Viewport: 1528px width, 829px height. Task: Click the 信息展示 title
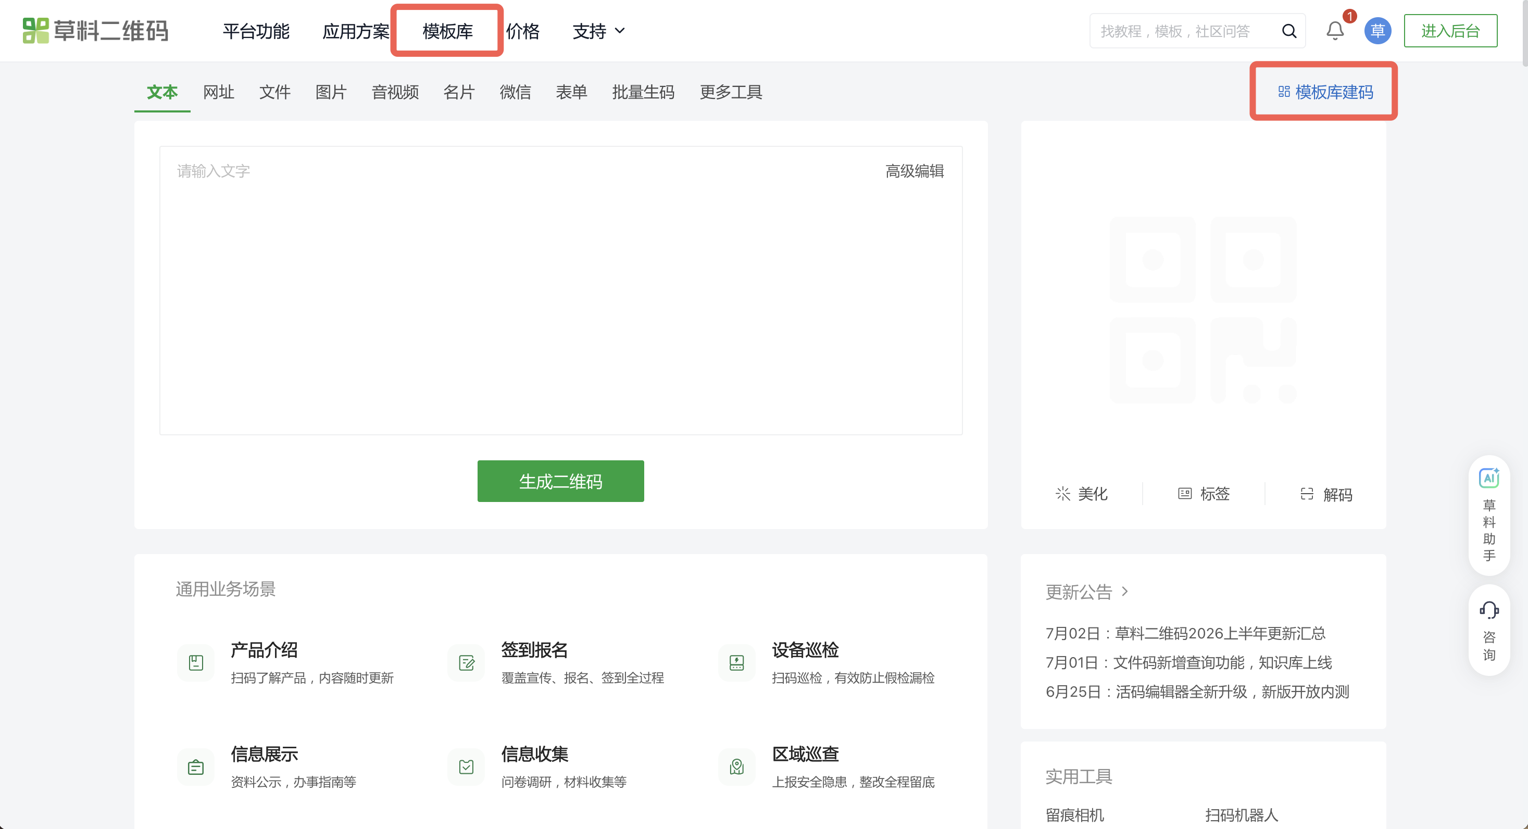264,755
